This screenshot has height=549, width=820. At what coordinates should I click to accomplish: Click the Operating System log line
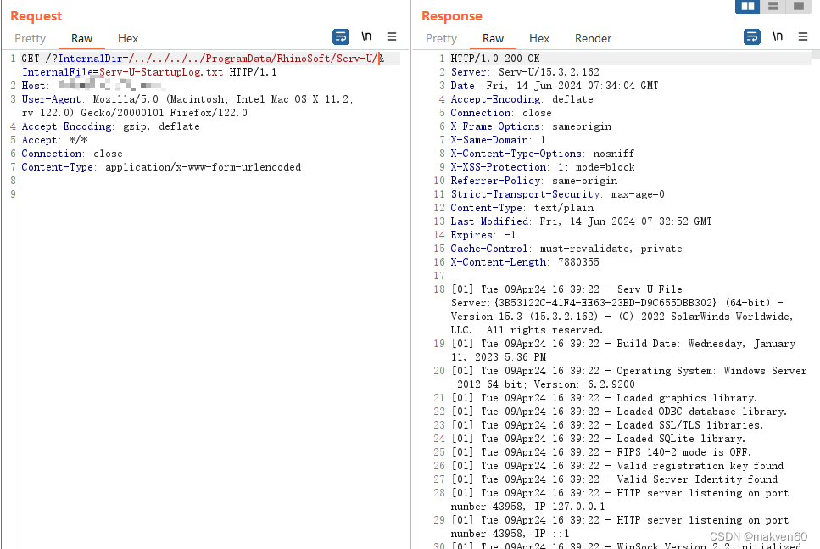628,378
